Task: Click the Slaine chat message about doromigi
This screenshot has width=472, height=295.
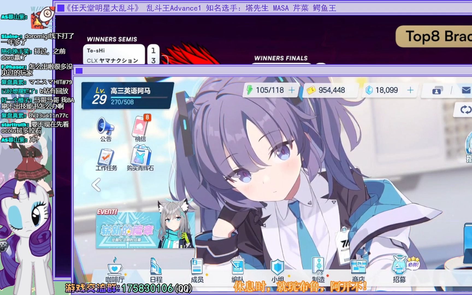Action: tap(37, 39)
